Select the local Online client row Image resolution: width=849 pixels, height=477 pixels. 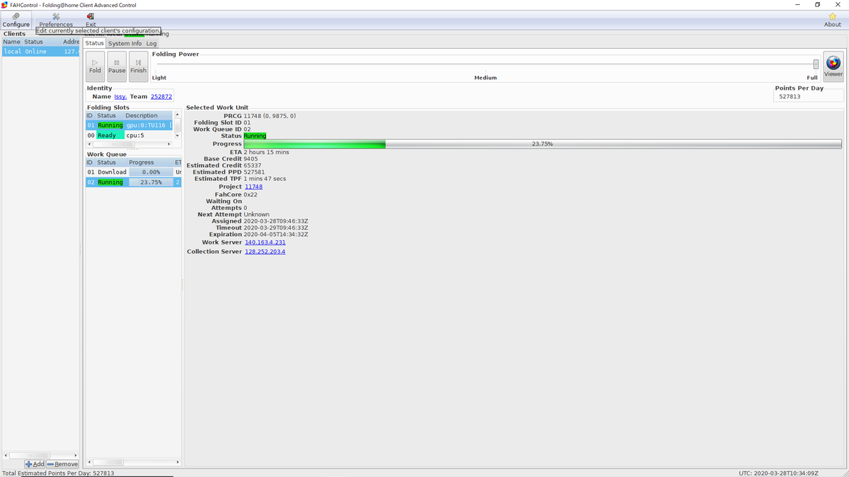coord(41,51)
